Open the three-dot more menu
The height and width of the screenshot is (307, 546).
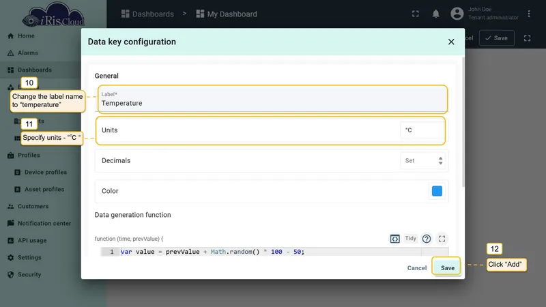[x=528, y=14]
